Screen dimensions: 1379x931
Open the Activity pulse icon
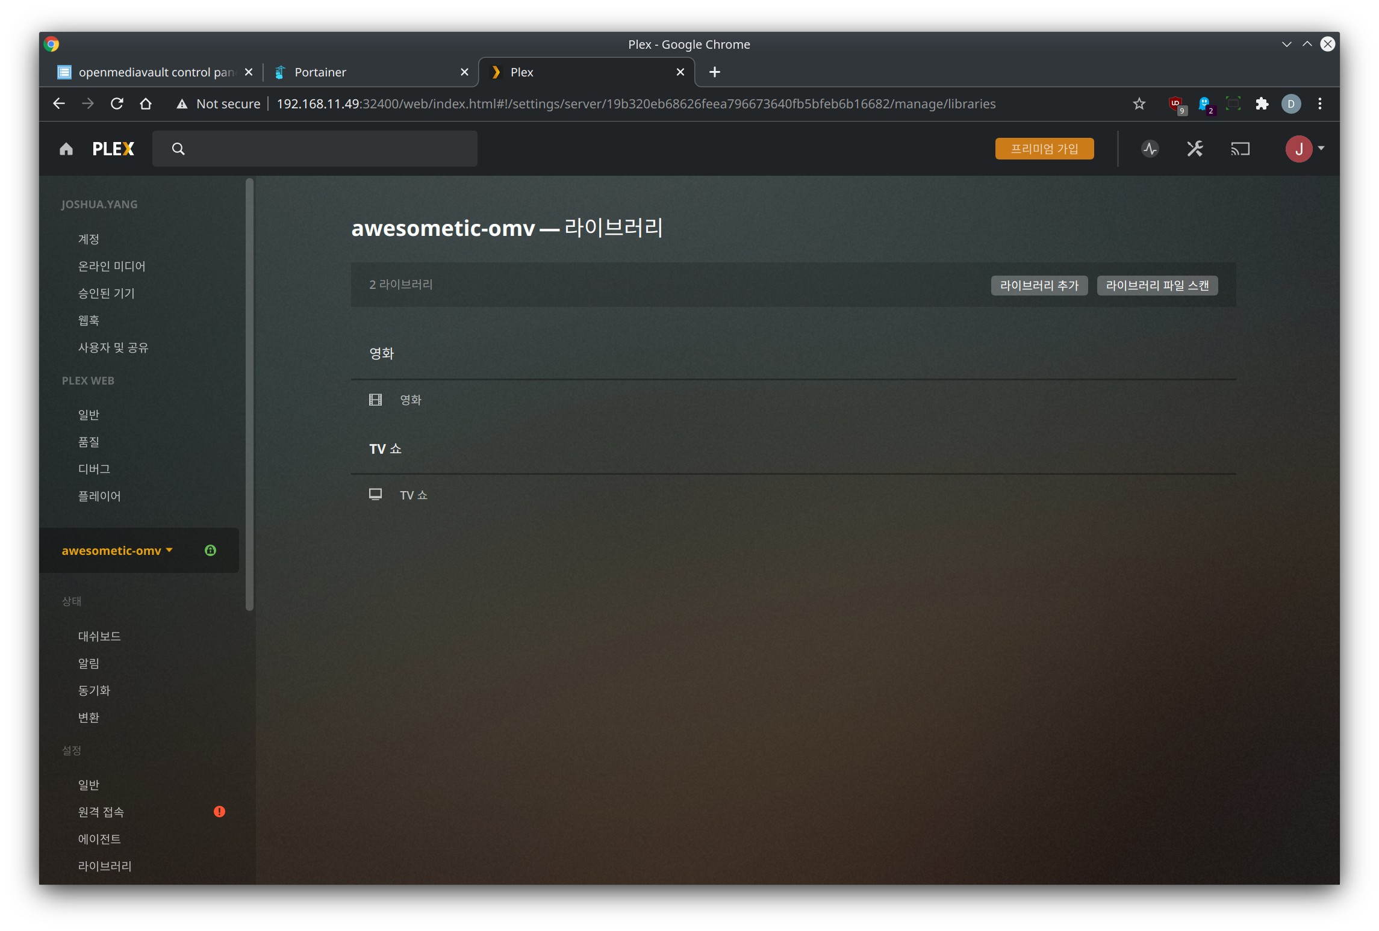(x=1150, y=149)
